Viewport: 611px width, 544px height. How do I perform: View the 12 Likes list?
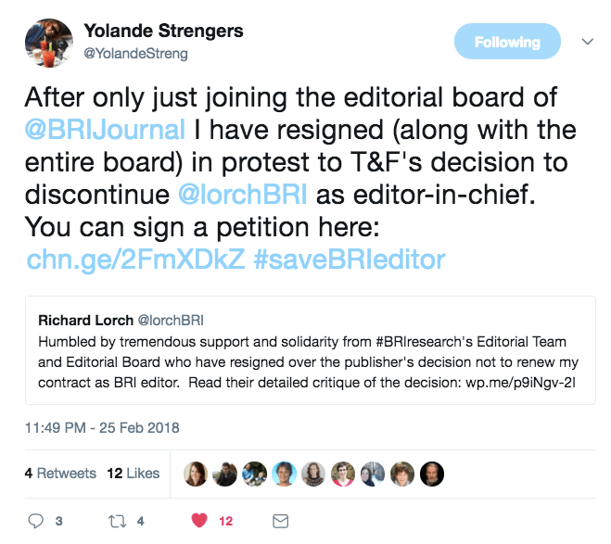(134, 473)
